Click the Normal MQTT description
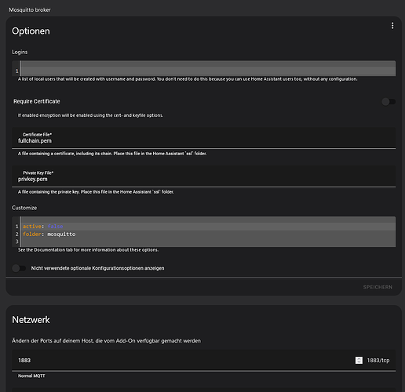 31,376
